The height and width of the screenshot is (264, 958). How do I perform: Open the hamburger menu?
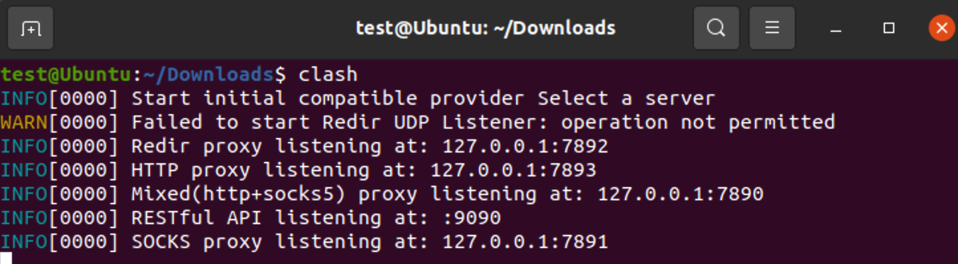coord(772,28)
